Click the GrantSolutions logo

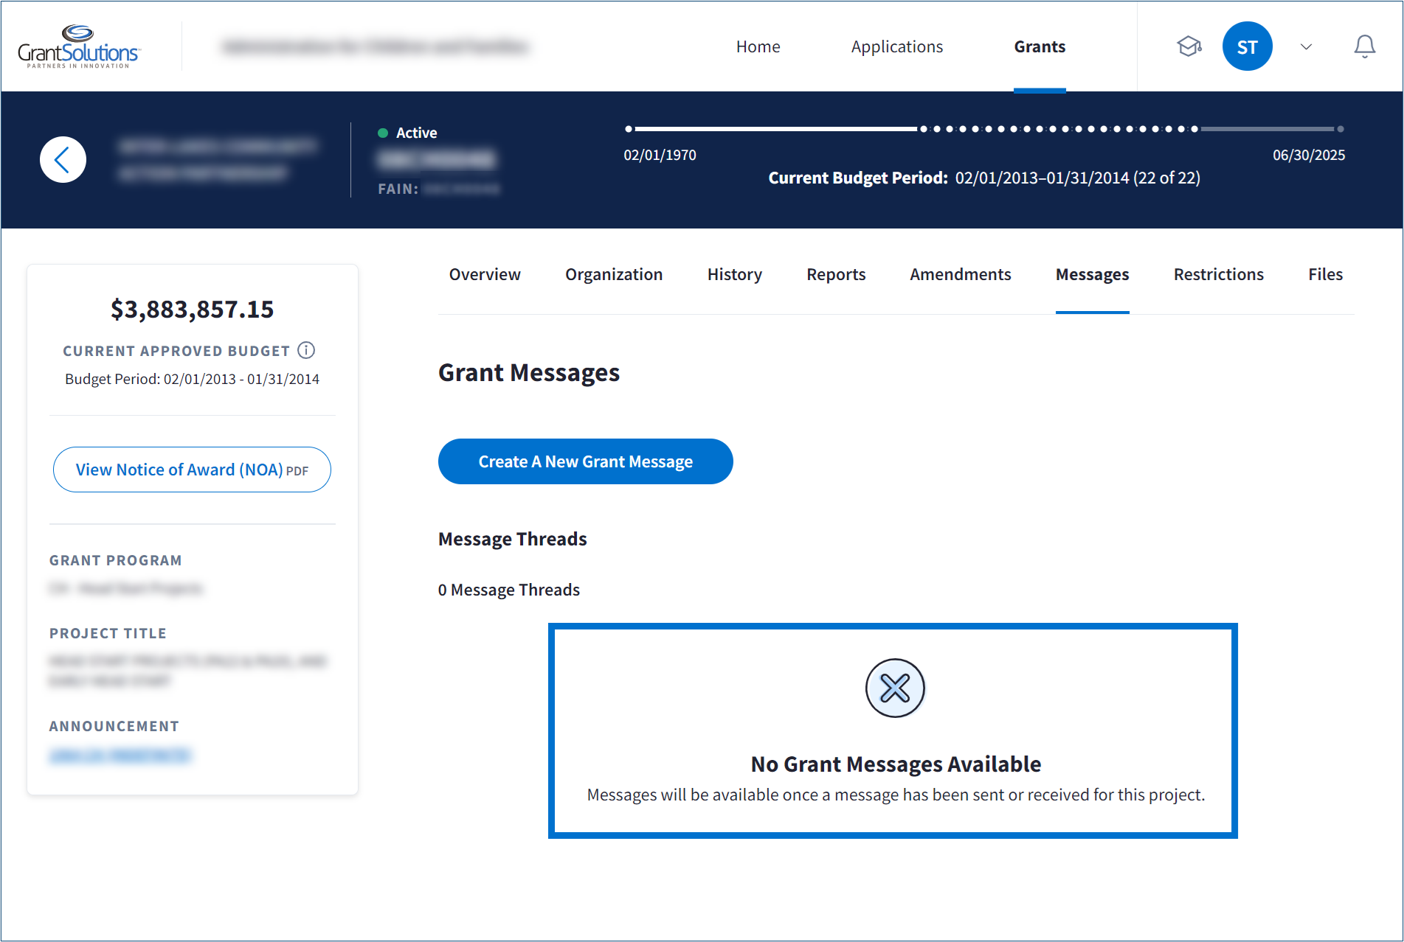78,46
